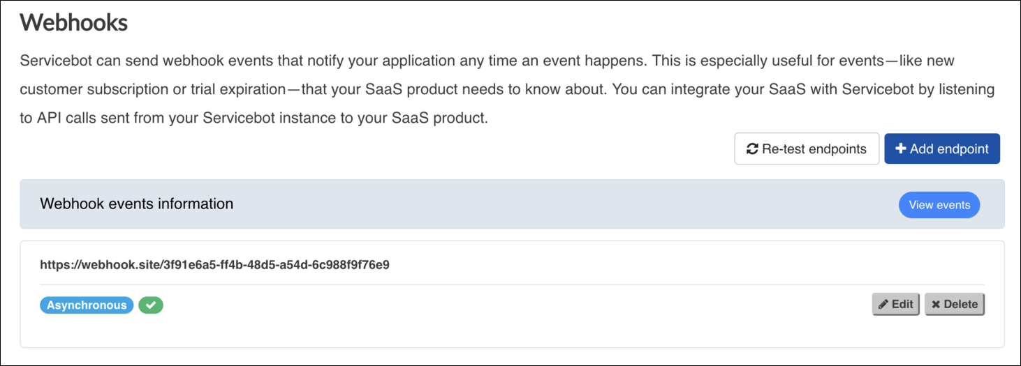Screen dimensions: 1021x366
Task: Click the refresh icon on Re-test endpoints
Action: (752, 149)
